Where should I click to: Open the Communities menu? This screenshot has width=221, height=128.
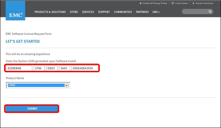123,12
